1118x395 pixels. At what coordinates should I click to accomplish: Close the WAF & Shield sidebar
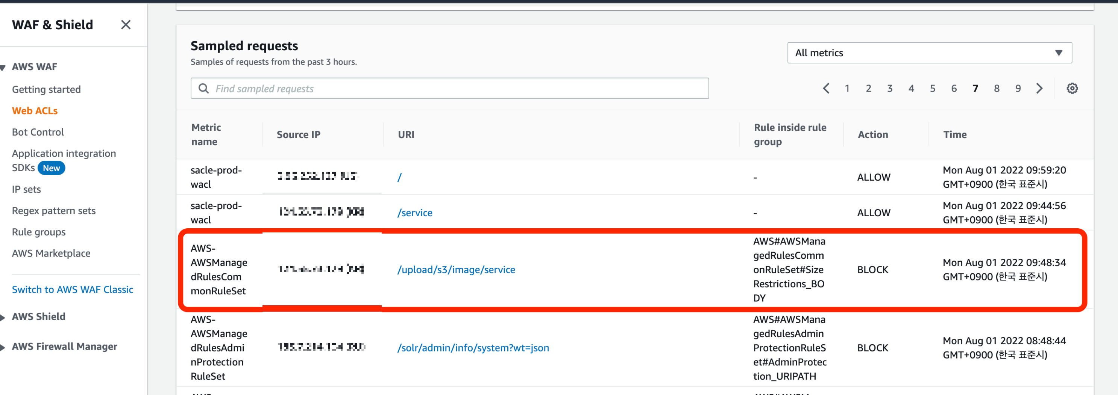(x=126, y=25)
